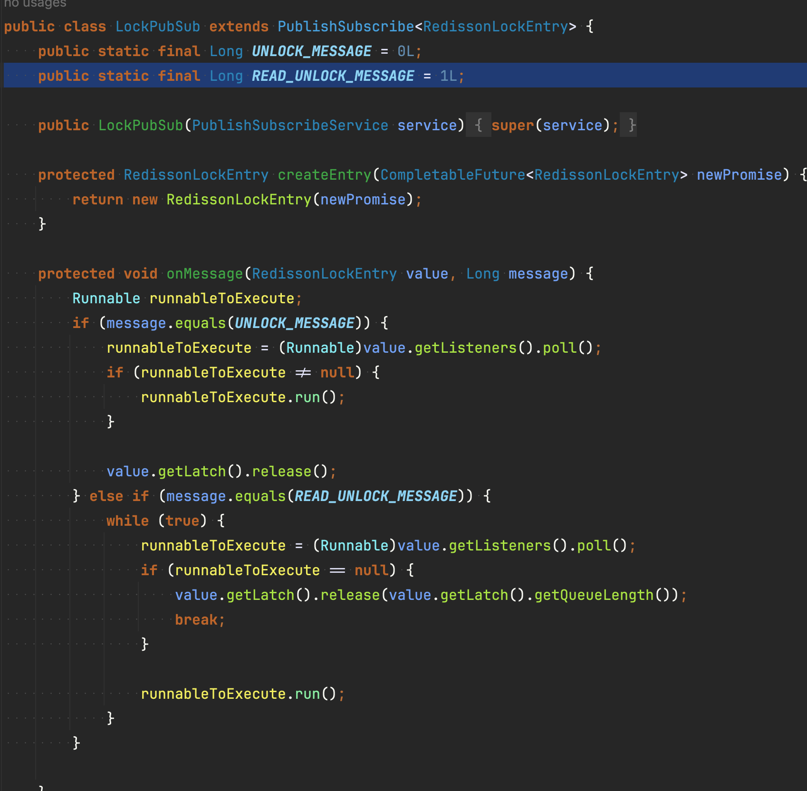Click "value" parameter in onMessage signature
The image size is (807, 791).
(x=427, y=274)
